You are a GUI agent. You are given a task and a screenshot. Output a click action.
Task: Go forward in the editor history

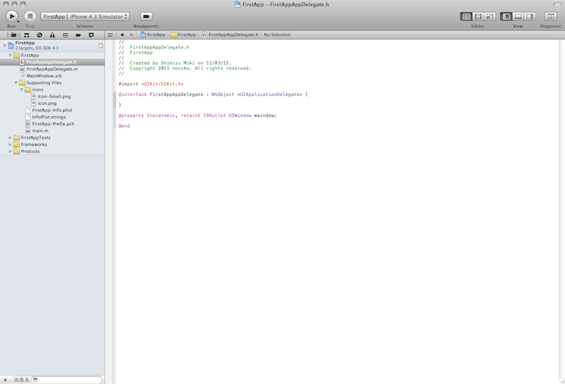tap(132, 35)
